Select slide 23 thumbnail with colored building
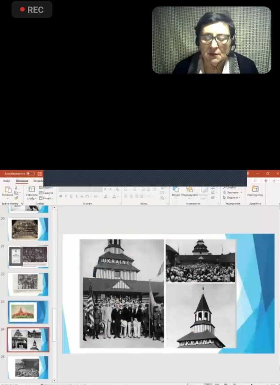 (28, 312)
